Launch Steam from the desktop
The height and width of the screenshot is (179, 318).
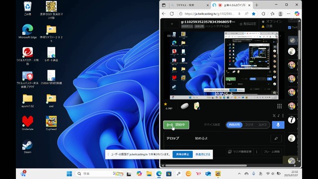click(27, 146)
